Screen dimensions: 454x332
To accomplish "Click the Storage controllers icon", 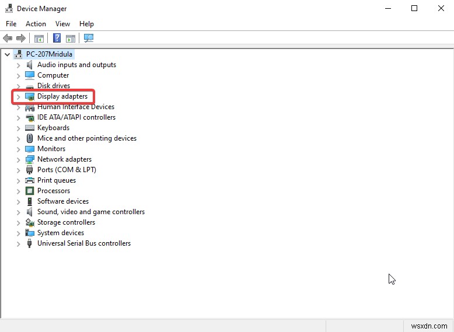I will click(30, 222).
